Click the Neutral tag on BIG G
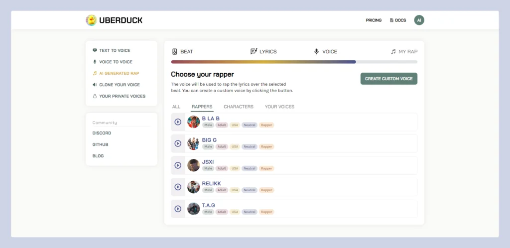 (249, 147)
